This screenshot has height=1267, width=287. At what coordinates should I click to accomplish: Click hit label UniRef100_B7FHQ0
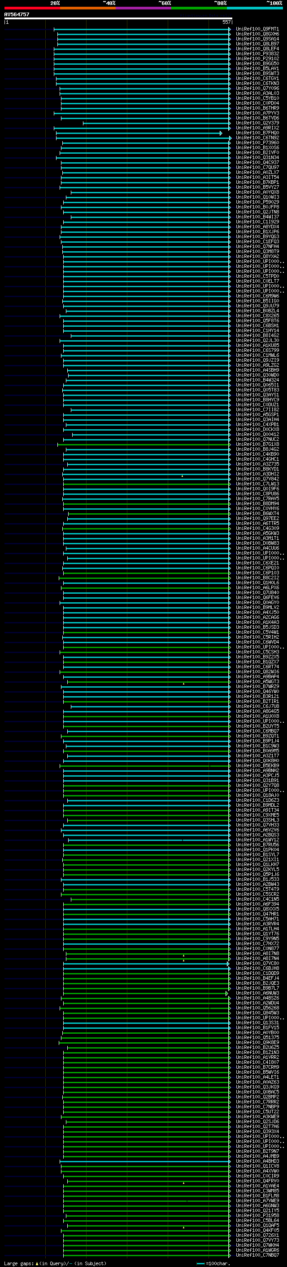coord(257,133)
